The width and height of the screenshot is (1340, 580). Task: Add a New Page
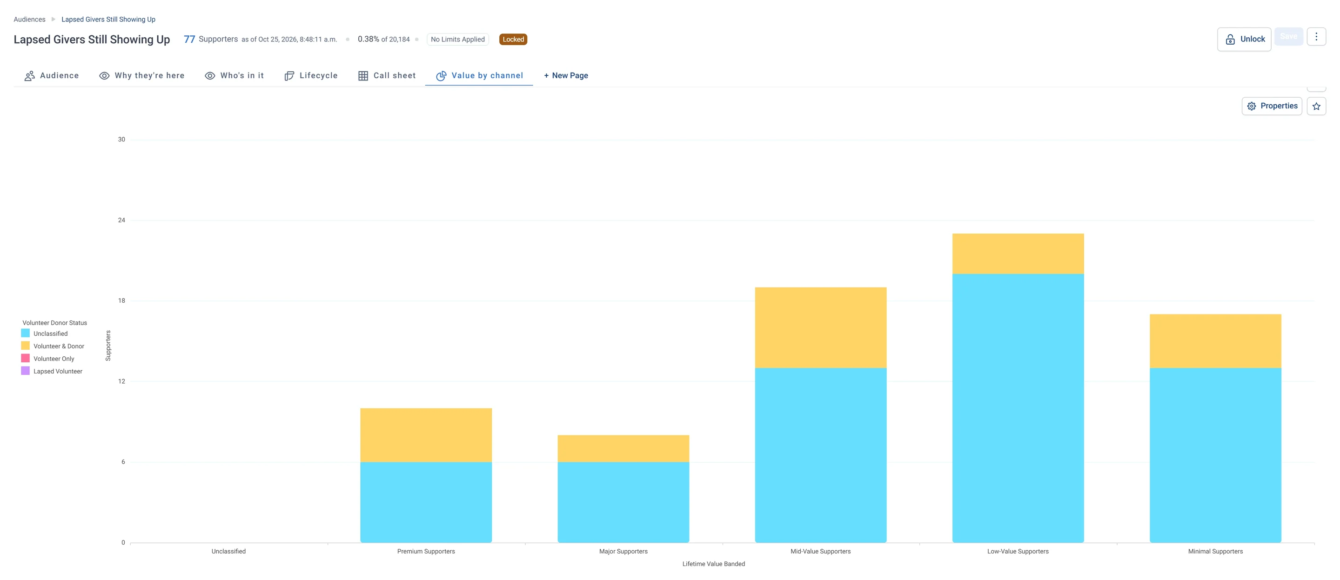coord(566,76)
